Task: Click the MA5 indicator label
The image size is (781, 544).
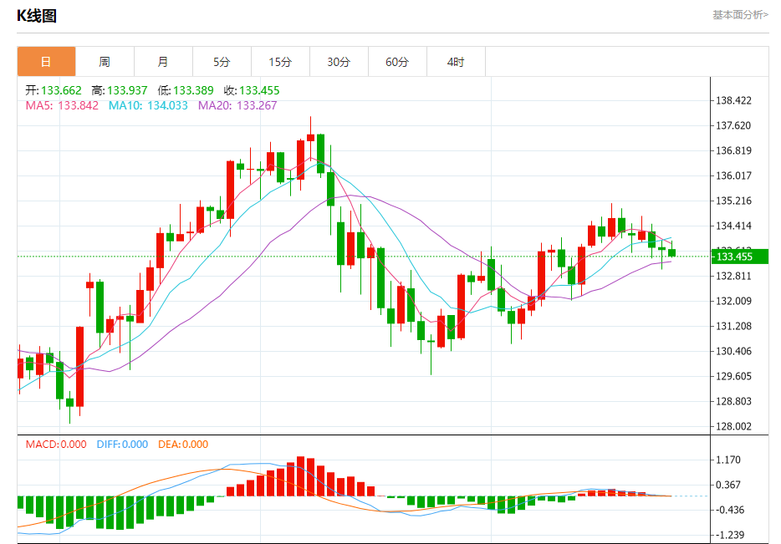Action: (62, 105)
